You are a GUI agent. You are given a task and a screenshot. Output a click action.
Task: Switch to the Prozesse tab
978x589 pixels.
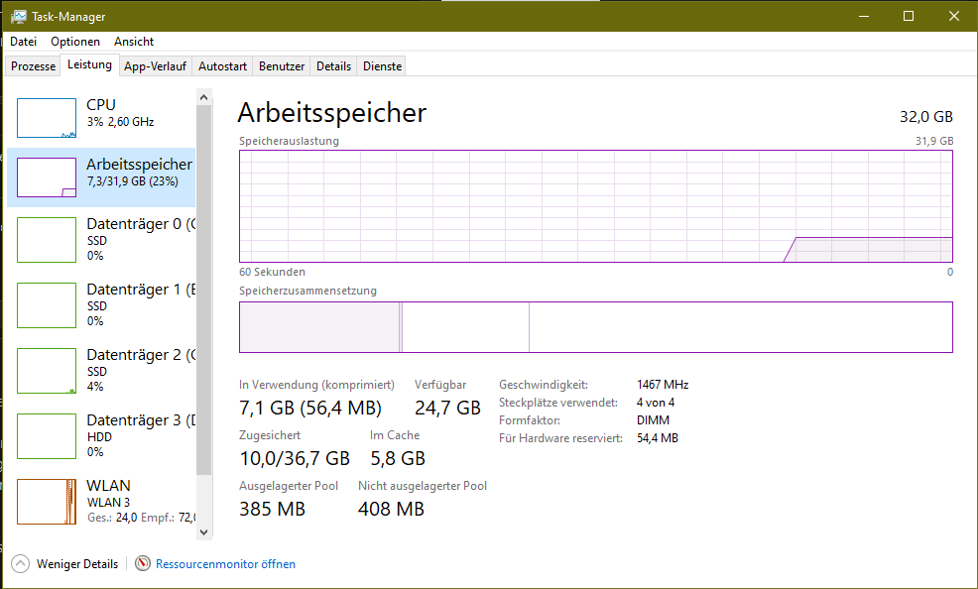[x=34, y=66]
